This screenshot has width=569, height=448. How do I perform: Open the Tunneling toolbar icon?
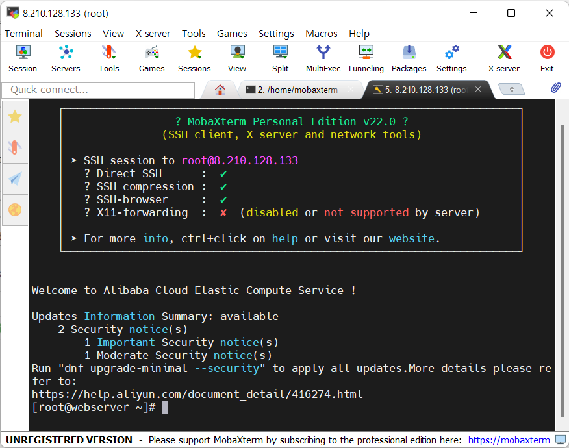click(366, 58)
